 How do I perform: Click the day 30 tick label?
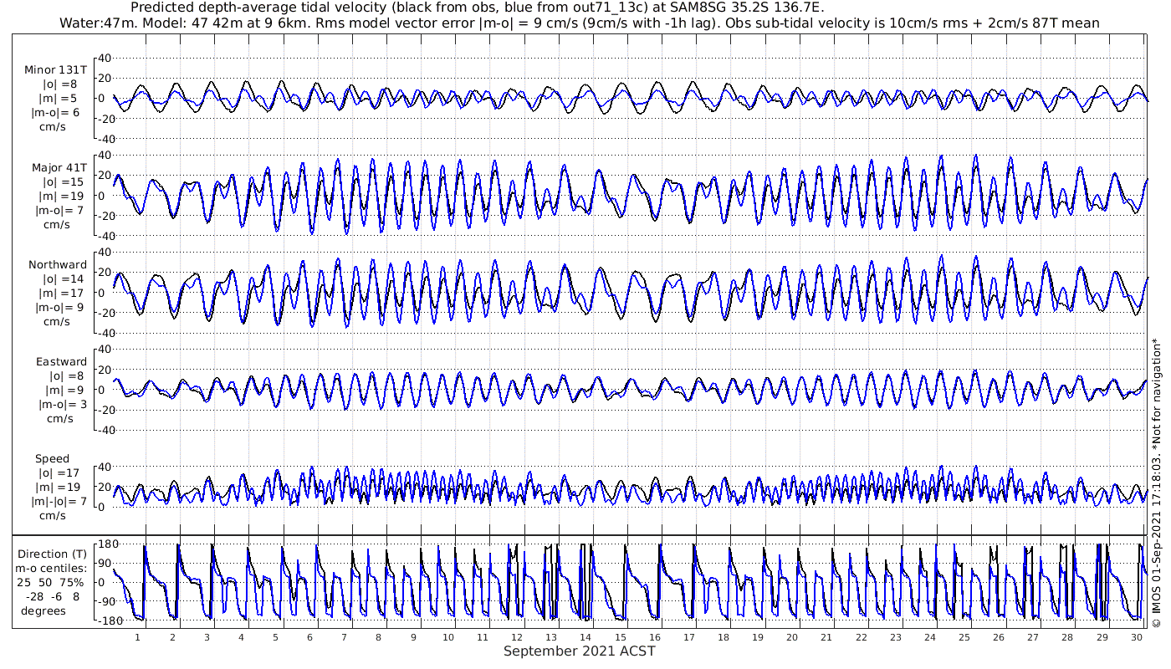click(x=1136, y=637)
